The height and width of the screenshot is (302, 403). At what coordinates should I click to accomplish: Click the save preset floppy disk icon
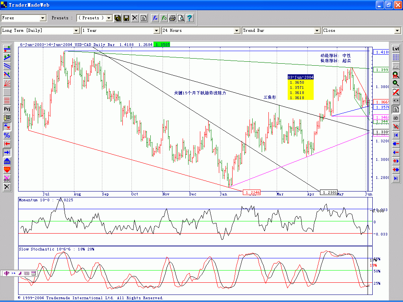tap(126, 18)
